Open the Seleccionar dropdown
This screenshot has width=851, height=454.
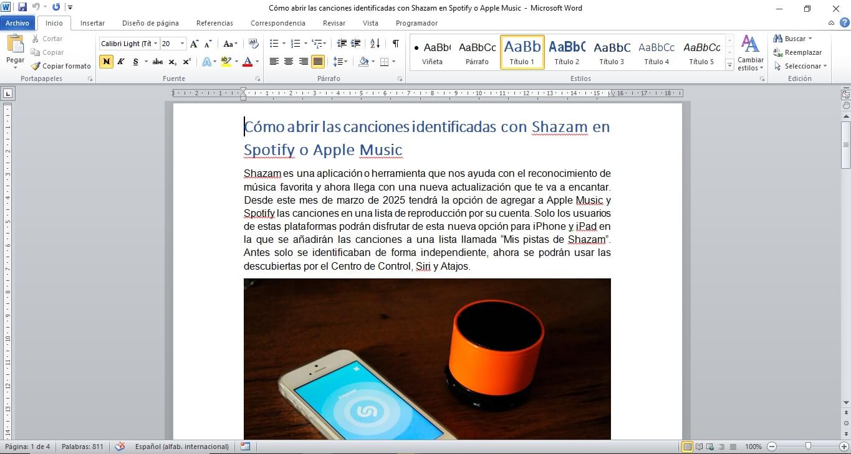tap(801, 66)
